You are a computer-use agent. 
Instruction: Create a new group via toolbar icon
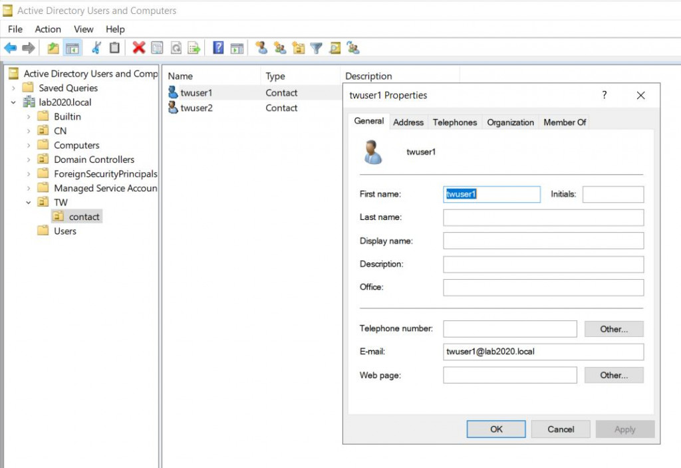click(x=280, y=48)
